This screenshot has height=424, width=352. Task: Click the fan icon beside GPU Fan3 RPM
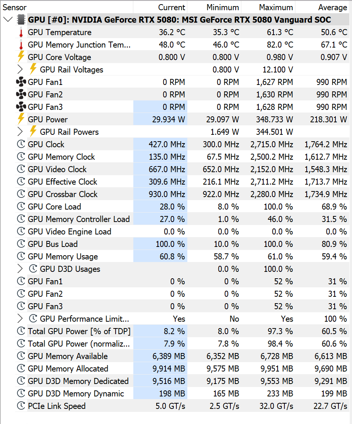[21, 107]
